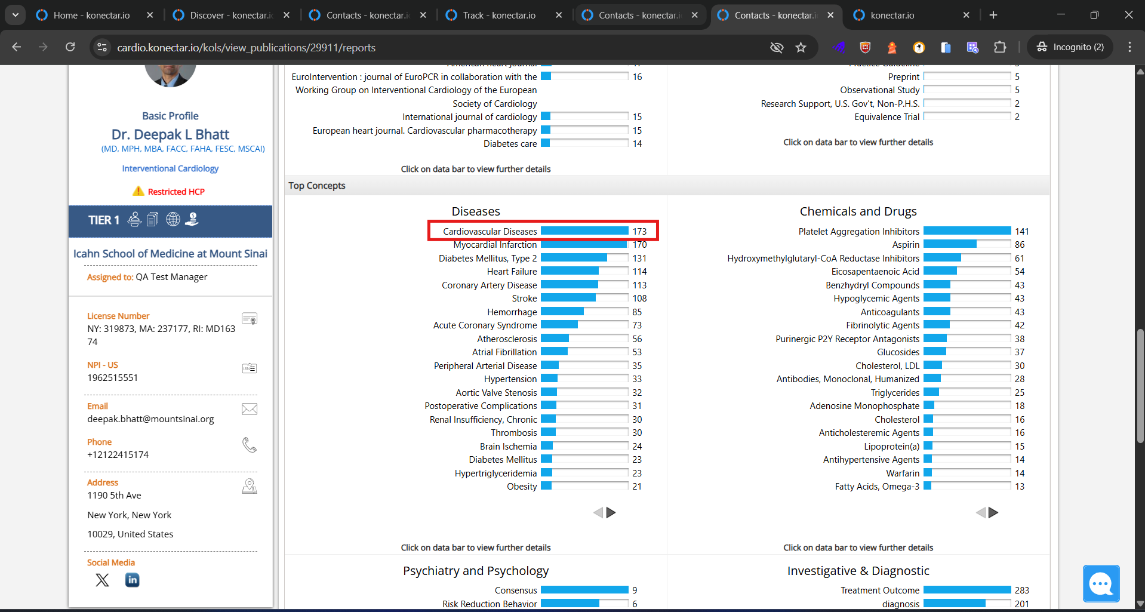The height and width of the screenshot is (612, 1145).
Task: Click the Interventional Cardiology specialty link
Action: click(170, 168)
